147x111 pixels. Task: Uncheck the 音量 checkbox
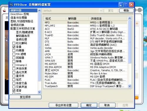click(x=14, y=47)
